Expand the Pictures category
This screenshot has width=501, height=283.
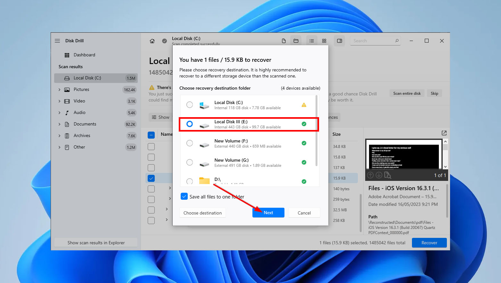coord(59,90)
